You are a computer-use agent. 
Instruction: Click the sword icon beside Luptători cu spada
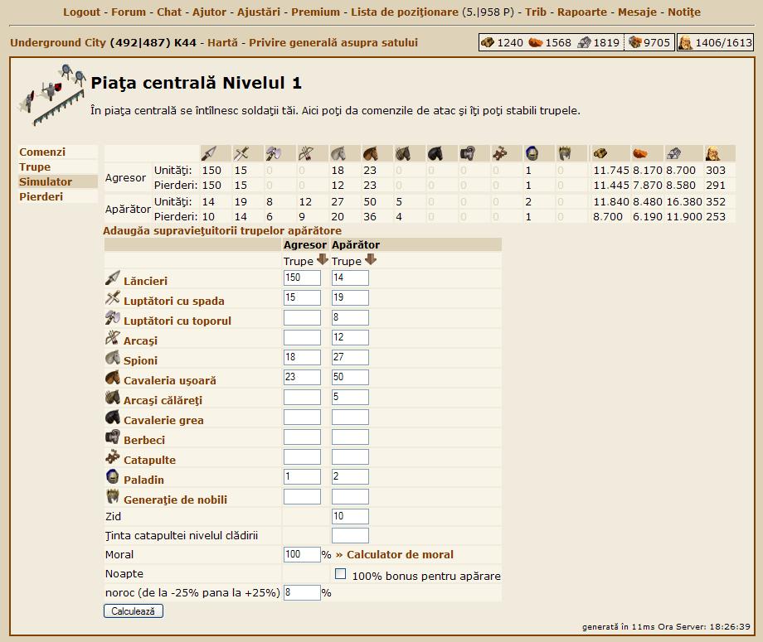(x=113, y=299)
